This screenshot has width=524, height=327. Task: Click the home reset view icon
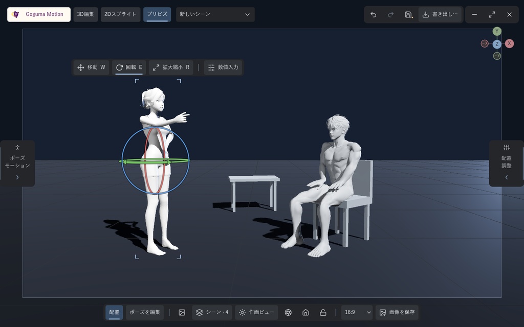pyautogui.click(x=305, y=312)
